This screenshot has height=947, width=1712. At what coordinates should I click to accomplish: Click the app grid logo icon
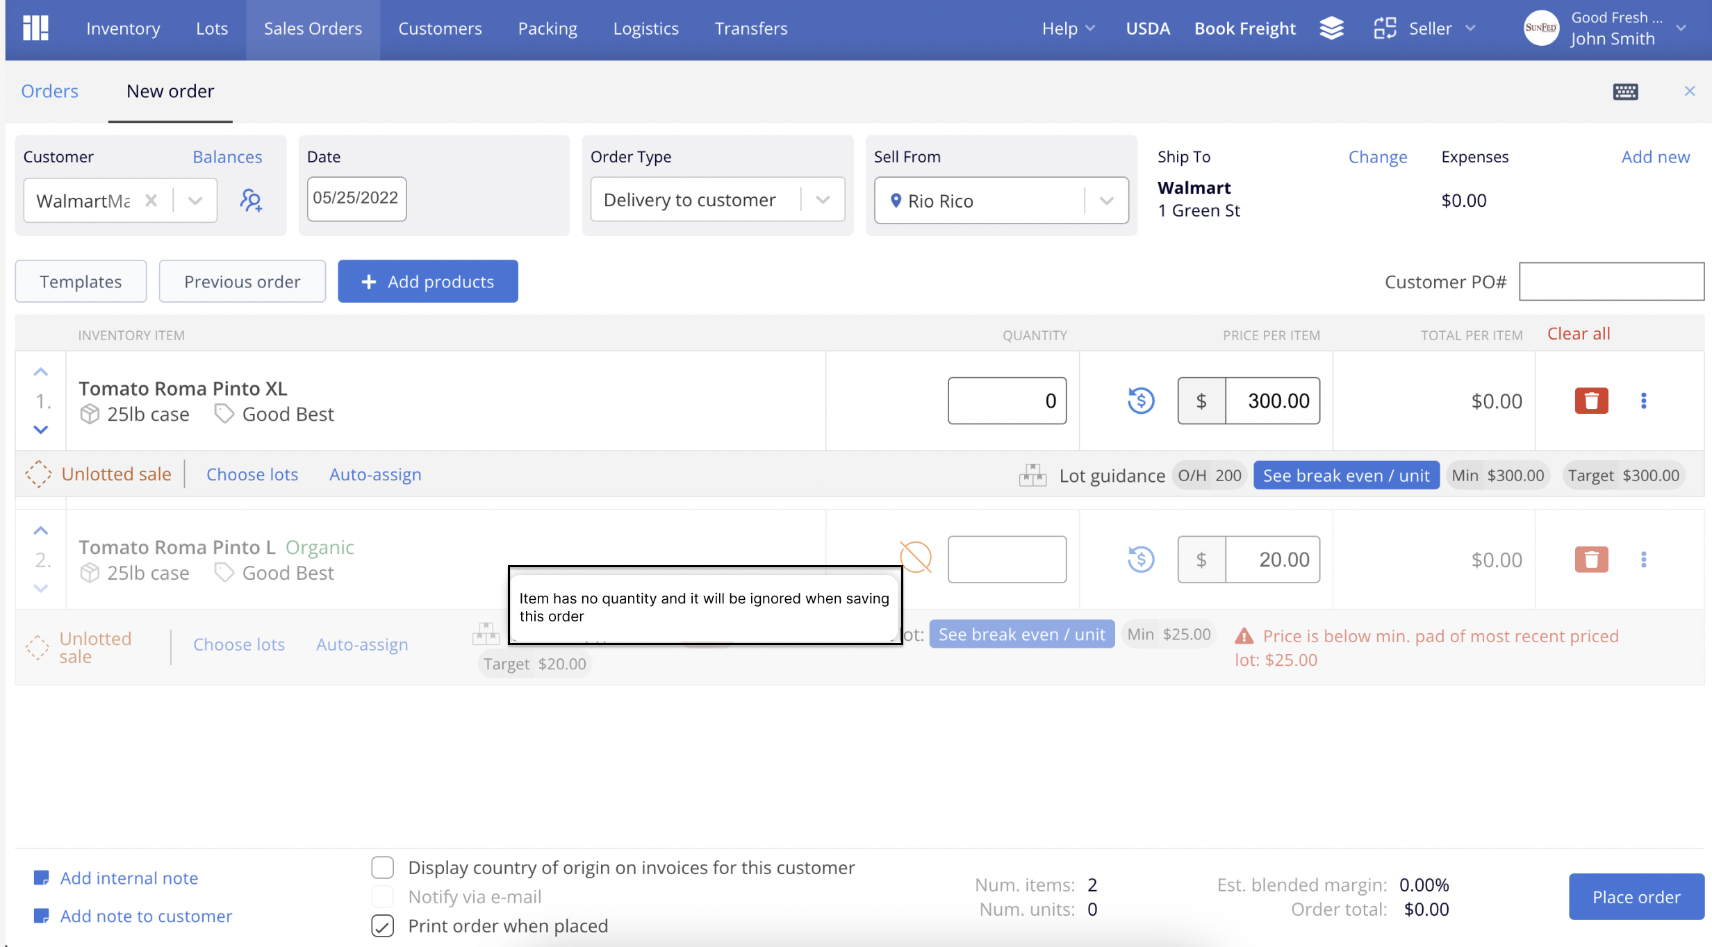pyautogui.click(x=35, y=28)
